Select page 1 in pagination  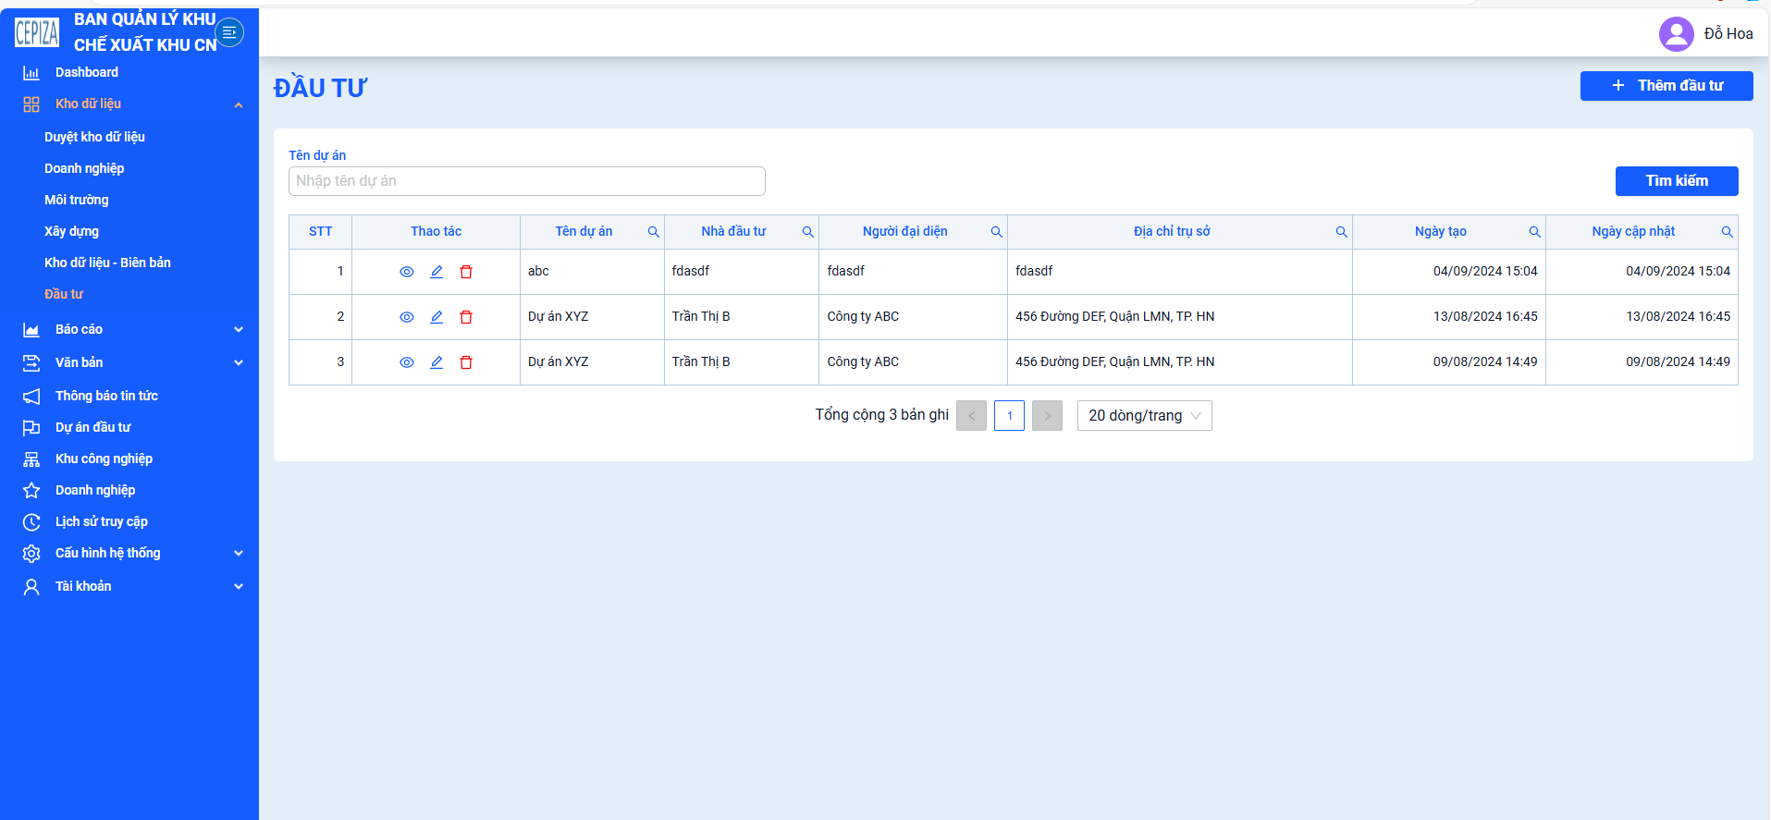pyautogui.click(x=1009, y=416)
